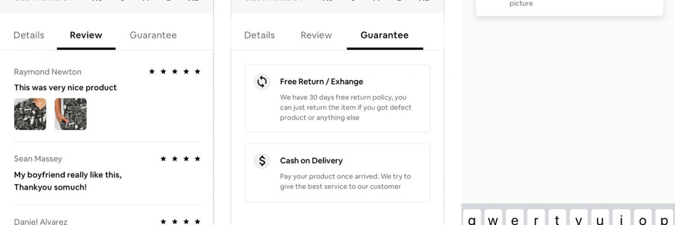Switch to Review tab on the guarantee screen
The width and height of the screenshot is (675, 225).
tap(316, 35)
